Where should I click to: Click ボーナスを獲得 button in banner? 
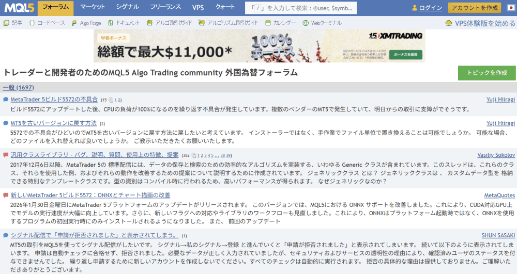pos(405,55)
